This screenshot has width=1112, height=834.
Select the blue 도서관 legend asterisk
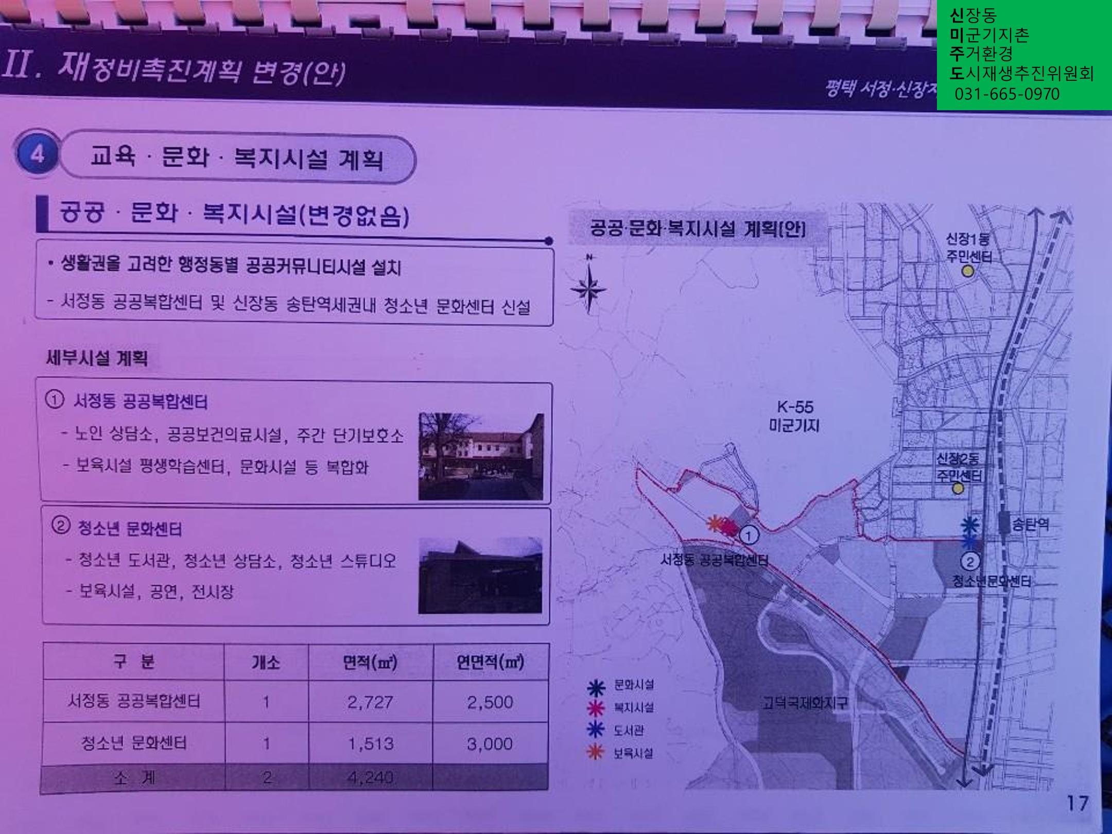click(x=596, y=730)
